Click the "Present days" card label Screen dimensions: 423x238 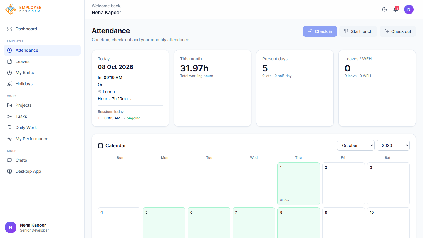point(275,59)
